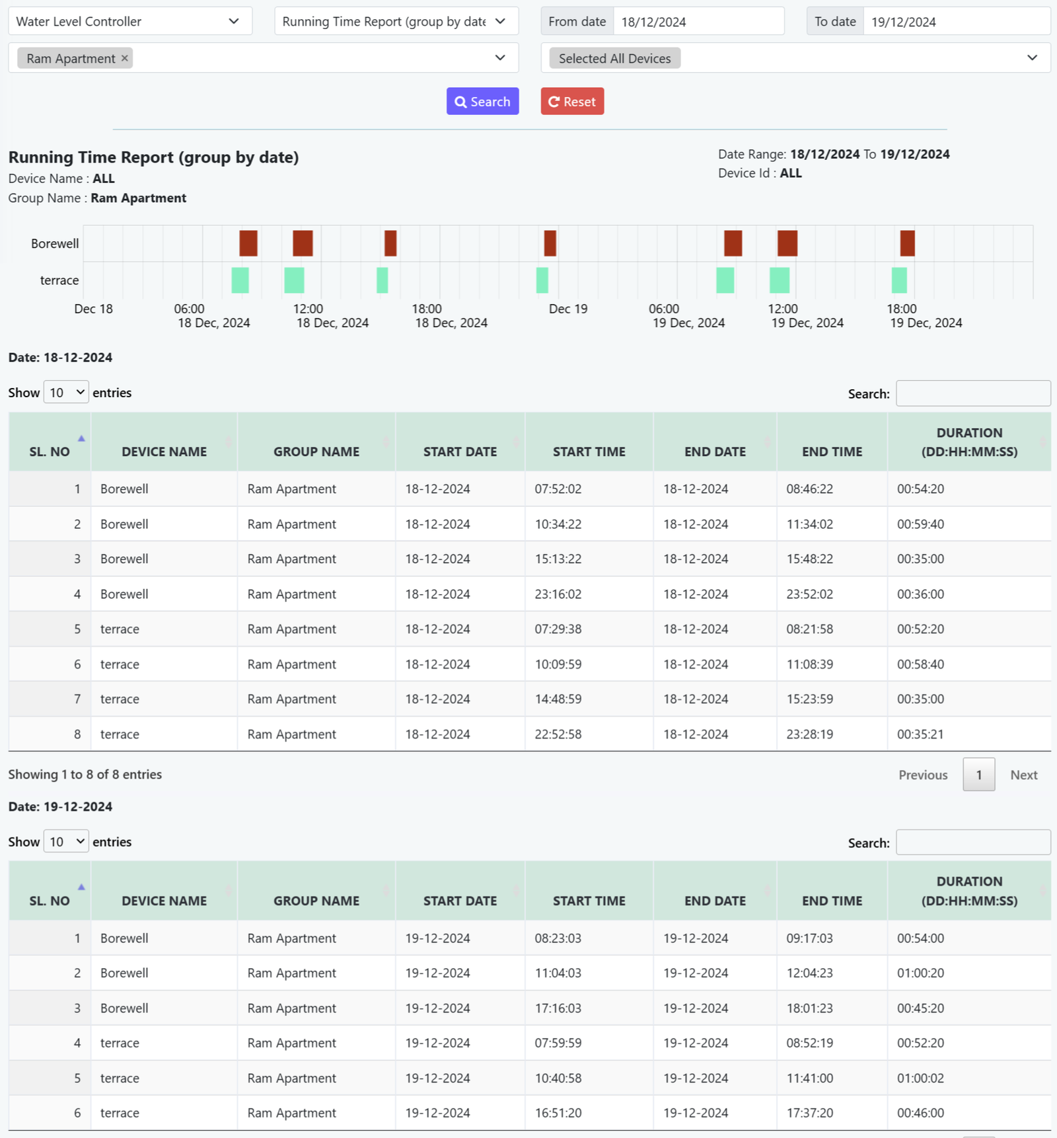Image resolution: width=1057 pixels, height=1138 pixels.
Task: Sort first table by SL. NO arrow
Action: (81, 439)
